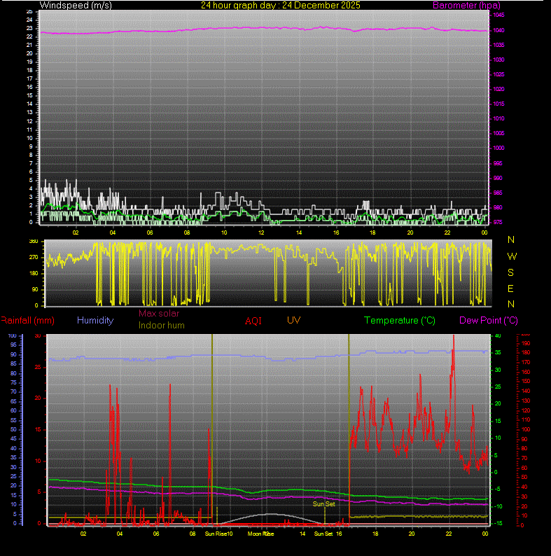
Task: Click the "150" AQI axis value
Action: [526, 381]
